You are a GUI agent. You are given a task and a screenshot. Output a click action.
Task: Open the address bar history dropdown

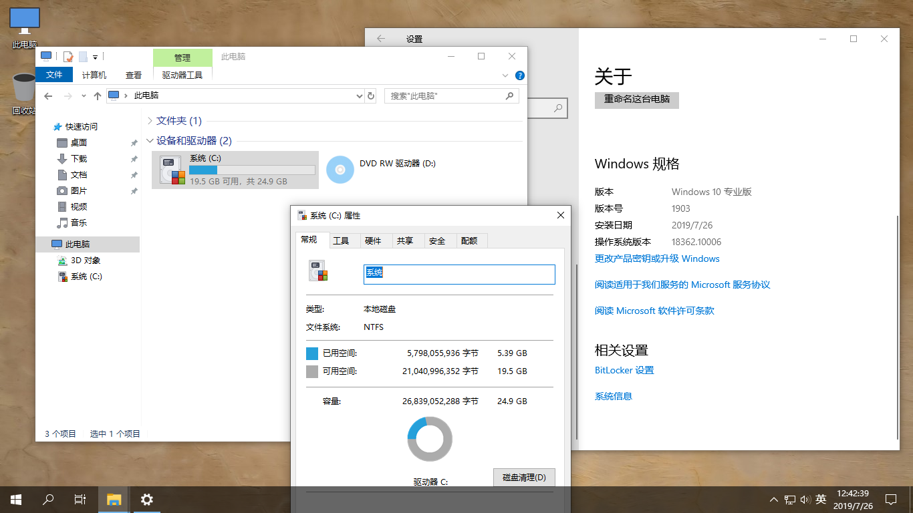point(359,96)
